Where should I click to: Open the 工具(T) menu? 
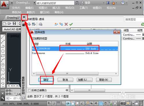(x=83, y=8)
